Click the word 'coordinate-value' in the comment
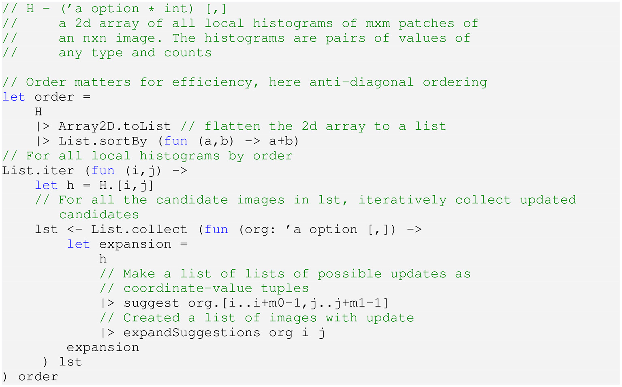 pyautogui.click(x=188, y=288)
